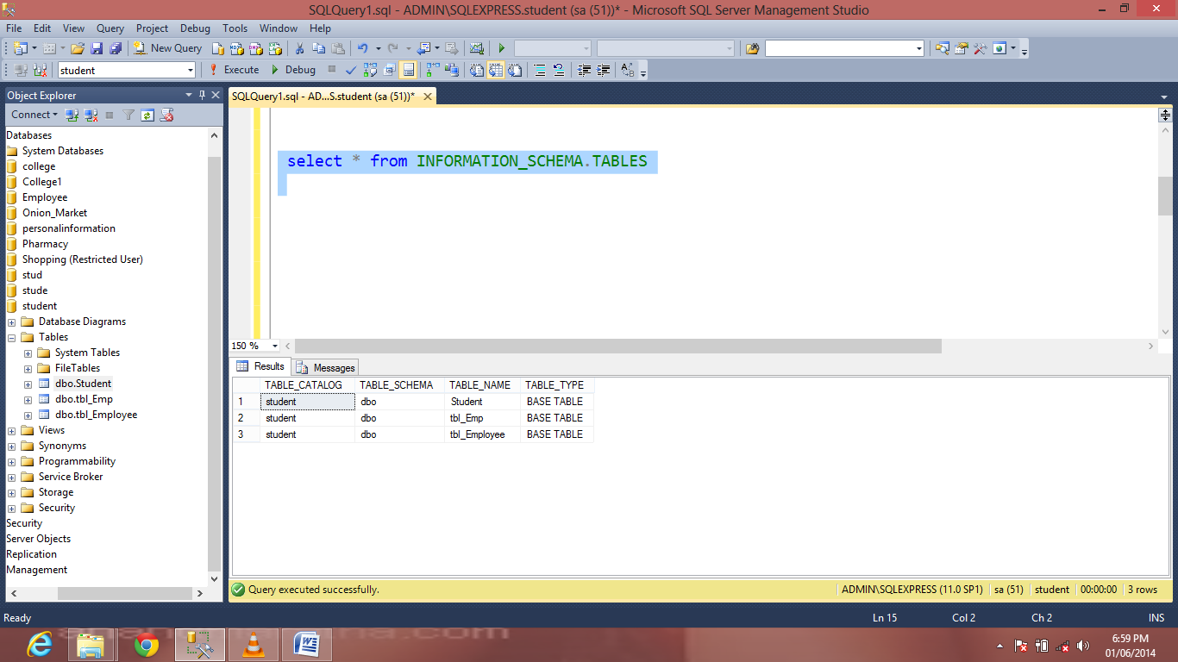Save the current query with the disk icon
1178x662 pixels.
[97, 48]
